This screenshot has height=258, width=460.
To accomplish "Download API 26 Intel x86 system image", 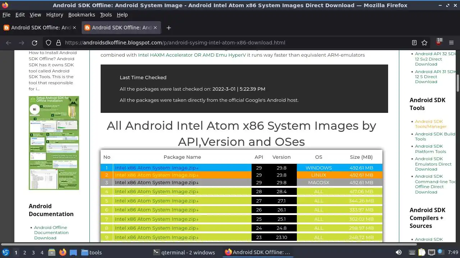I will tap(157, 210).
